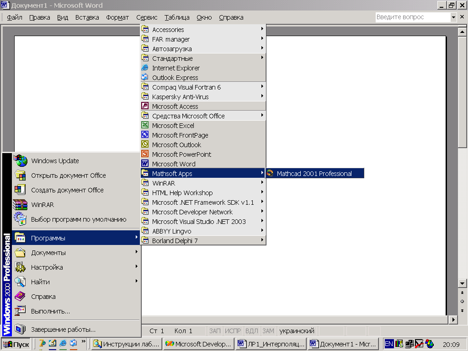This screenshot has height=351, width=468.
Task: Expand Средства Microsoft Office submenu
Action: [203, 116]
